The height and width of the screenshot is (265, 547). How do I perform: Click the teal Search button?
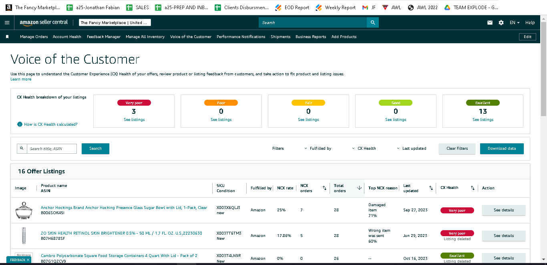95,149
